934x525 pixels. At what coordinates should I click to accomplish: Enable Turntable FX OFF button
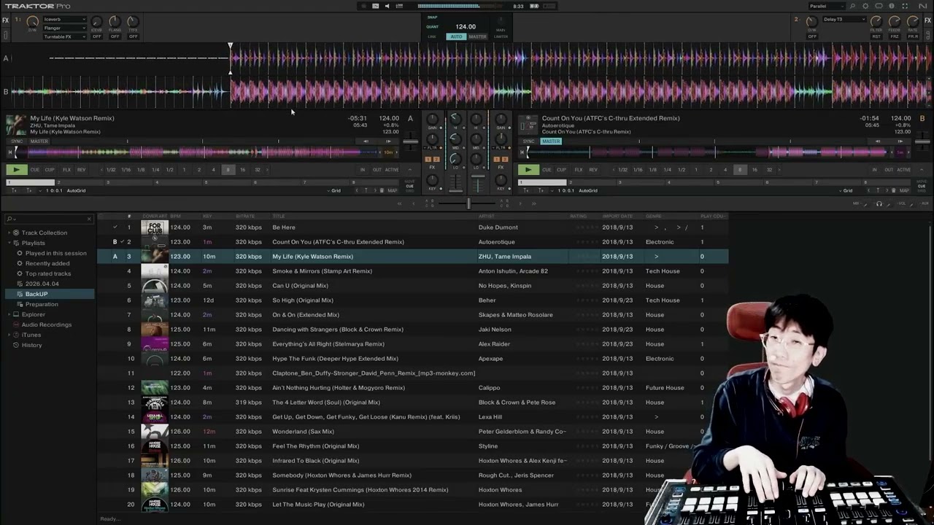[x=133, y=36]
